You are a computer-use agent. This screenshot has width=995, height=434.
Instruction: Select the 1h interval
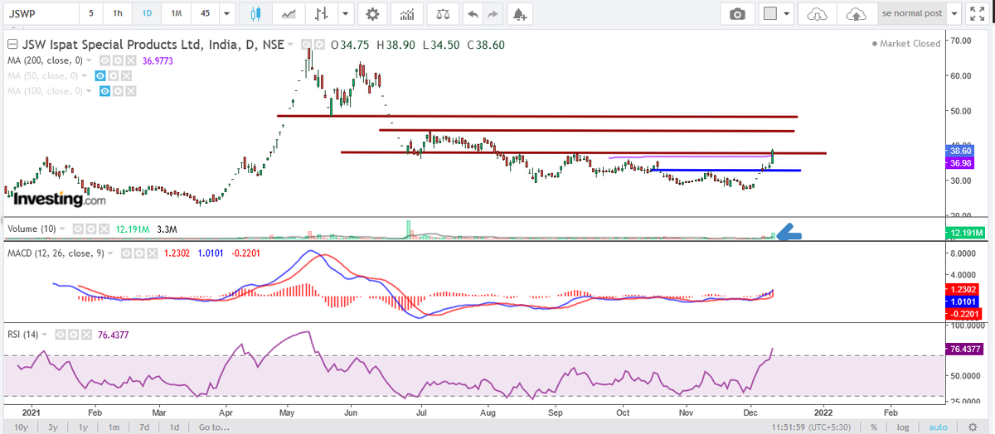point(119,14)
